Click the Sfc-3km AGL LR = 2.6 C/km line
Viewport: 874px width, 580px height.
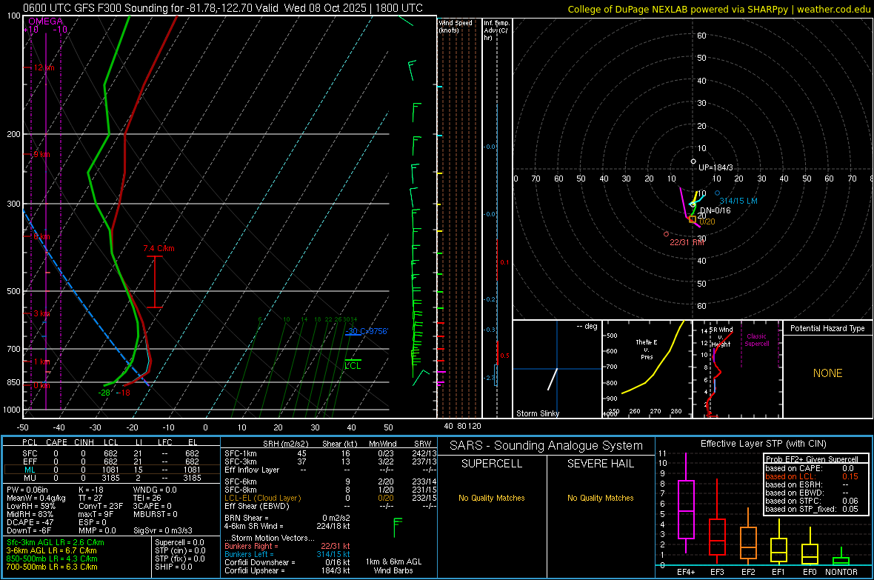pos(56,542)
